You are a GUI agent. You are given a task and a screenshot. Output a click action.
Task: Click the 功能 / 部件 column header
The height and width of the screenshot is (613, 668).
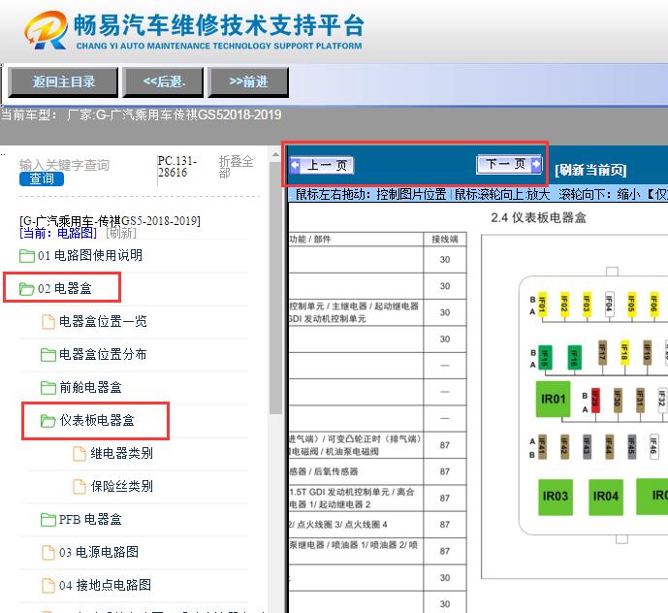(x=310, y=240)
